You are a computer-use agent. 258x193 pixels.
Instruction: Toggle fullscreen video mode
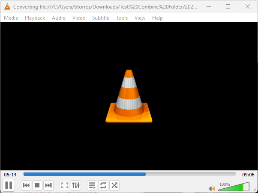click(65, 185)
